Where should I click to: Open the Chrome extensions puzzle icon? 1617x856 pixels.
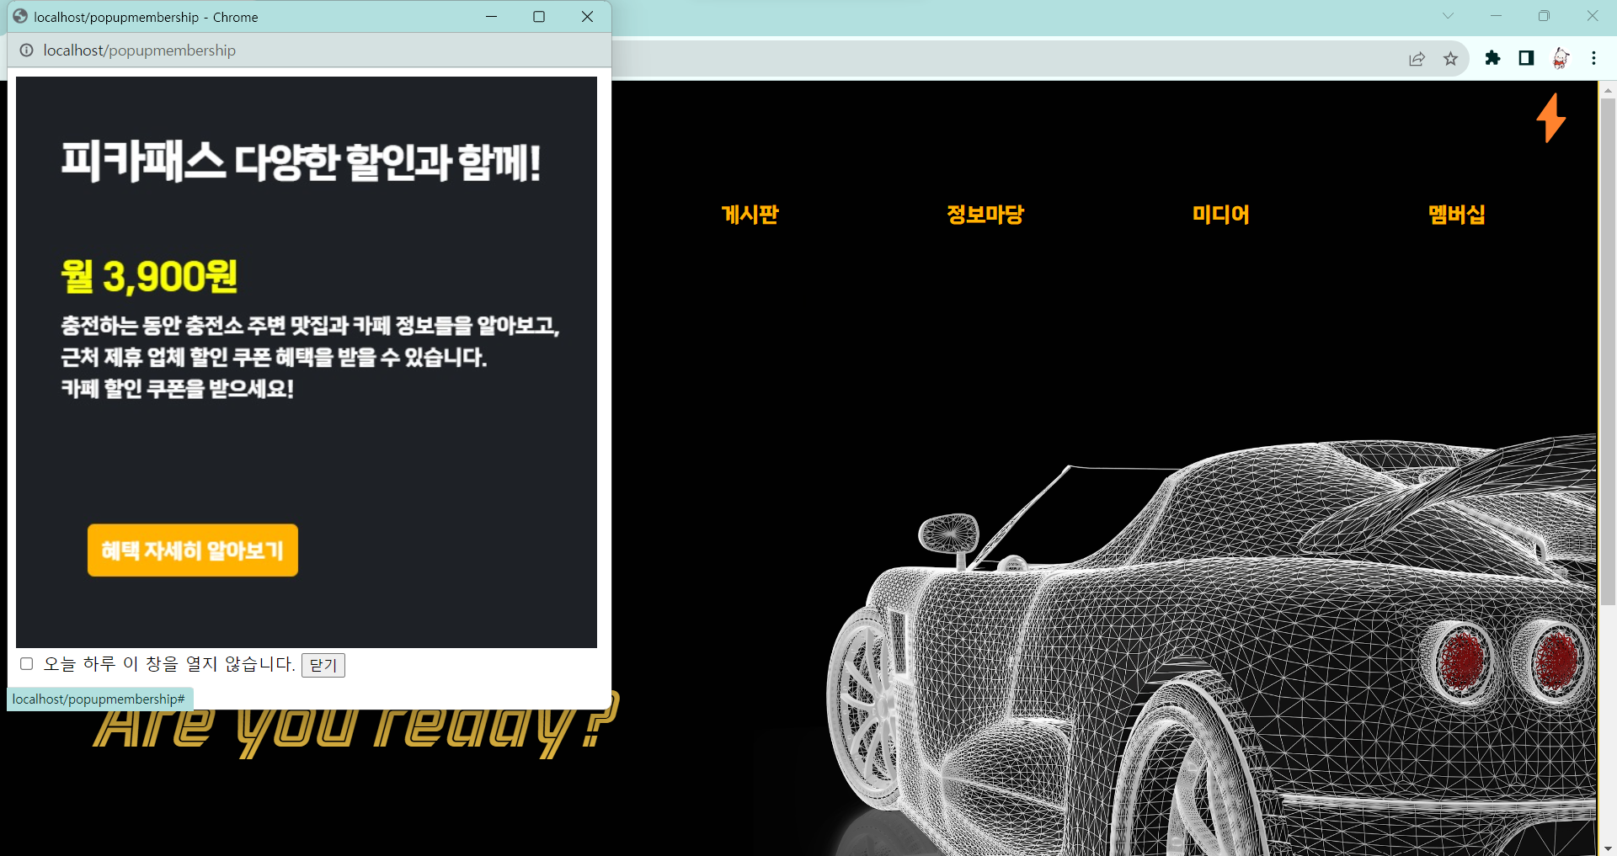coord(1492,58)
